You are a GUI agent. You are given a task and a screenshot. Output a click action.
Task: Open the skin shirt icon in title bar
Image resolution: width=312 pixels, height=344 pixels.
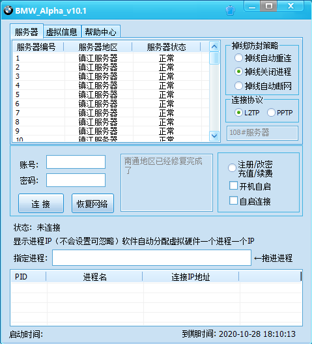click(x=230, y=10)
